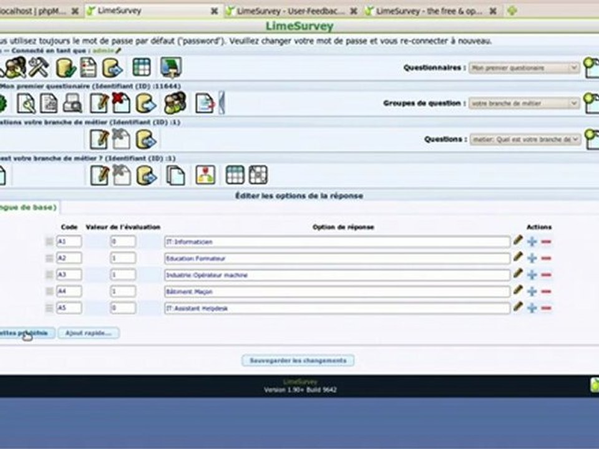
Task: Close the LimeSurvey - User-Feedback browser tab
Action: (x=354, y=11)
